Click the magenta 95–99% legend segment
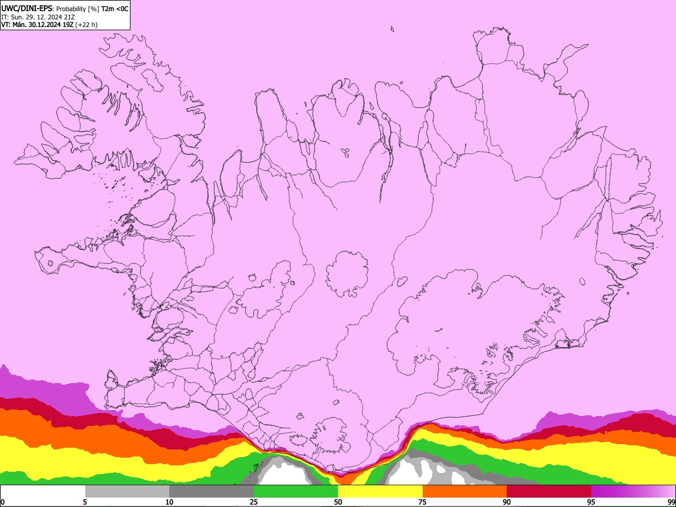 [x=633, y=492]
